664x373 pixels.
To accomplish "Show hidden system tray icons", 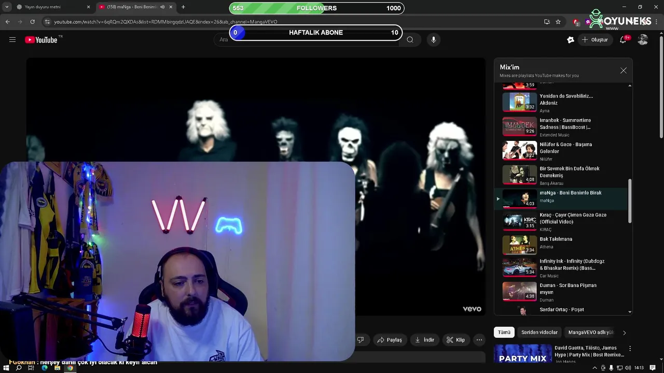I will [x=594, y=368].
